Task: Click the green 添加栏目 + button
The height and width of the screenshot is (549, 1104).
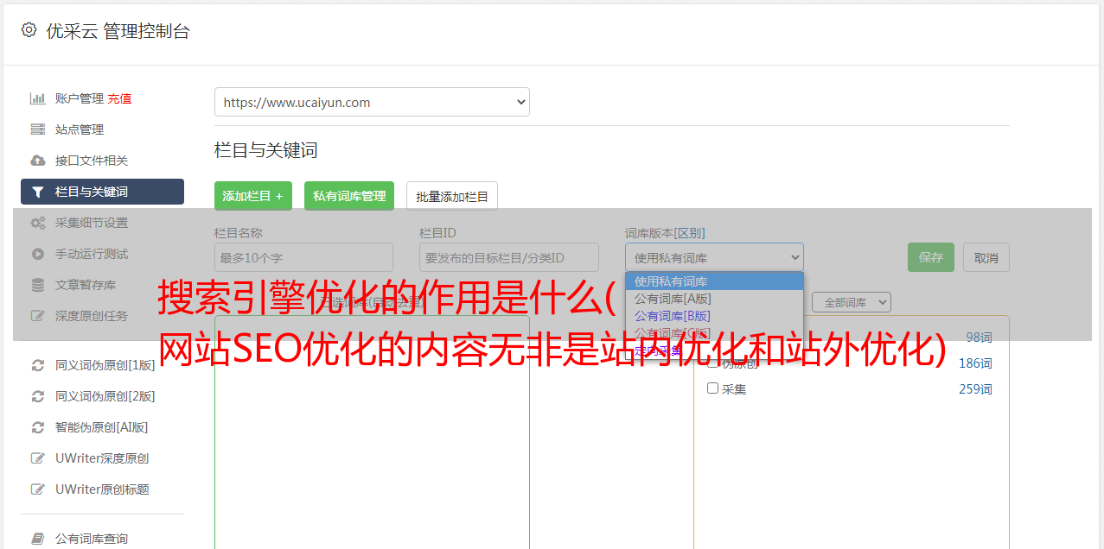Action: pos(253,196)
